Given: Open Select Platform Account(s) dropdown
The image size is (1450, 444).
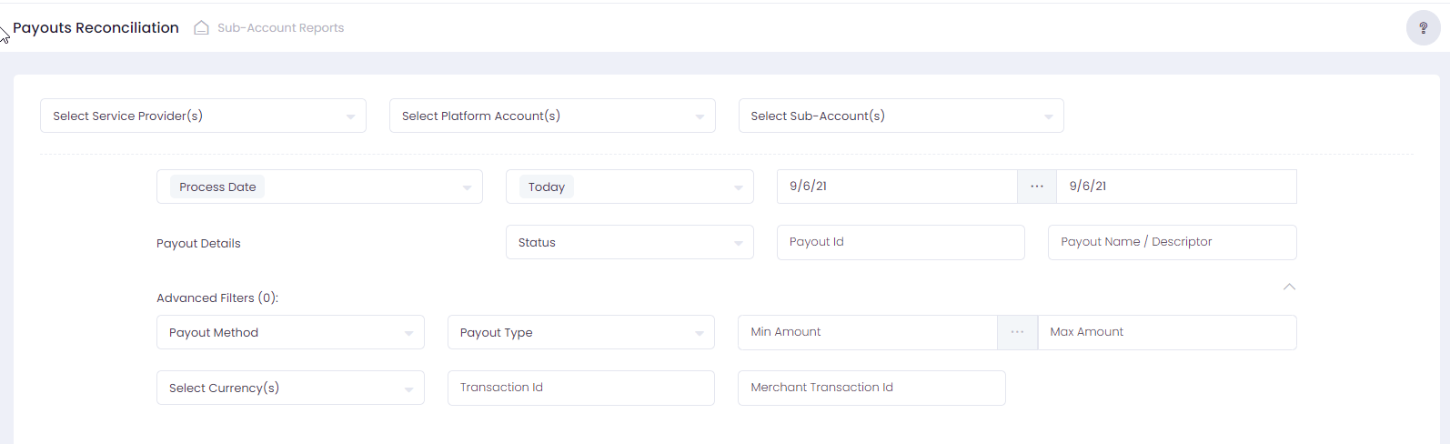Looking at the screenshot, I should (x=552, y=116).
